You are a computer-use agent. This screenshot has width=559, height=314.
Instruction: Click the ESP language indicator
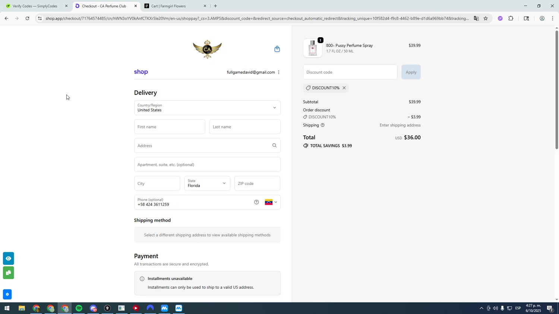[518, 308]
